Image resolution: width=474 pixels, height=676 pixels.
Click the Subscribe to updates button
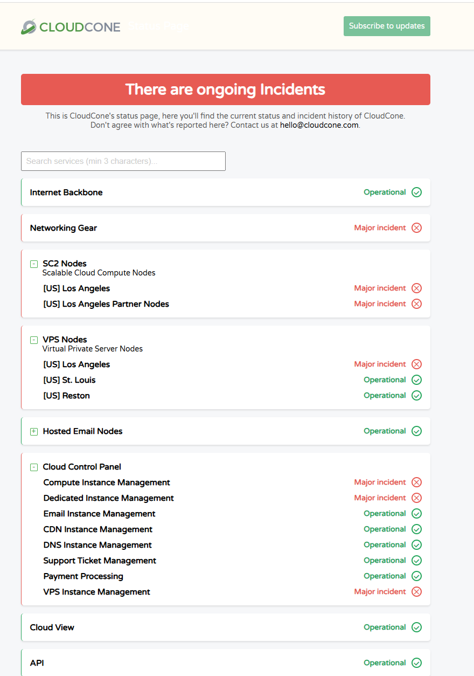pos(387,26)
